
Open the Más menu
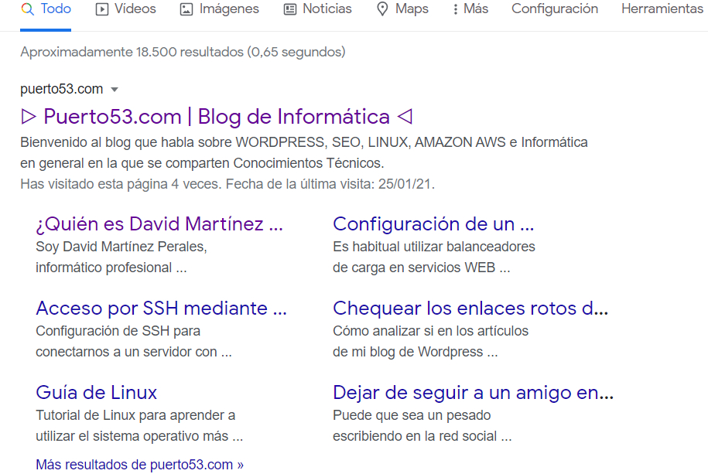470,9
